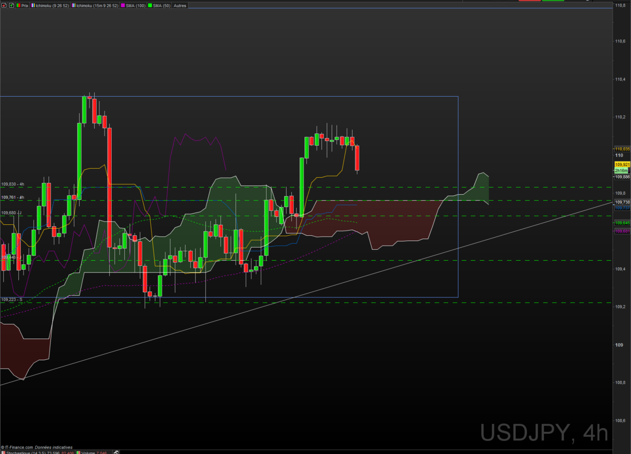The width and height of the screenshot is (631, 454).
Task: Click the green 109,645 SMA price tag
Action: (x=622, y=223)
